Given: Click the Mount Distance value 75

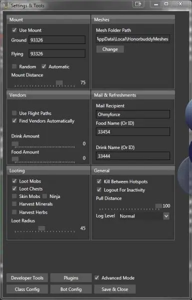Looking at the screenshot, I should [x=83, y=82].
